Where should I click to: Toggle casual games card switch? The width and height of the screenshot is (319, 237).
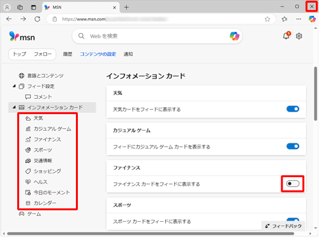(293, 147)
